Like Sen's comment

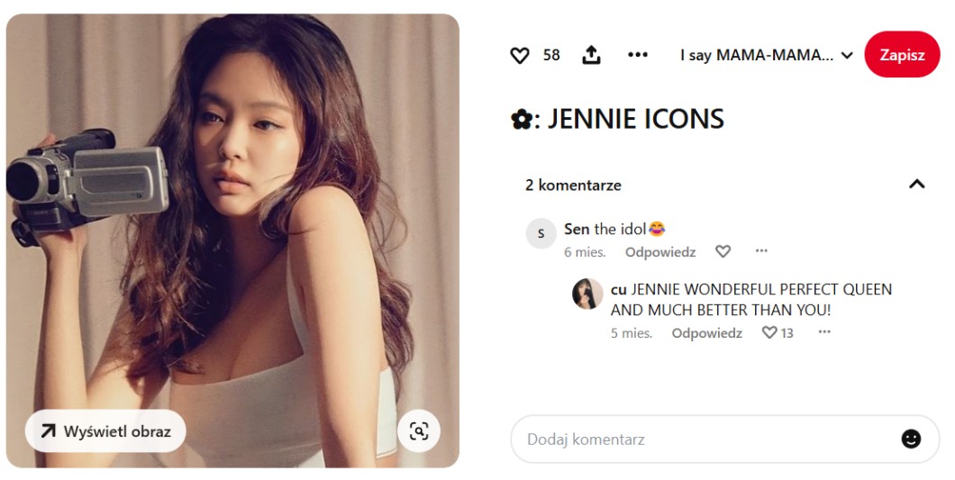pyautogui.click(x=723, y=252)
